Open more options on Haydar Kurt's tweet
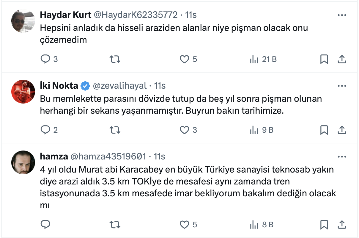359x238 pixels. (x=342, y=15)
